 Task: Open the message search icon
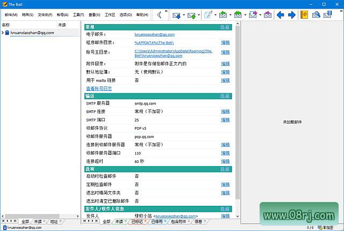click(x=316, y=15)
